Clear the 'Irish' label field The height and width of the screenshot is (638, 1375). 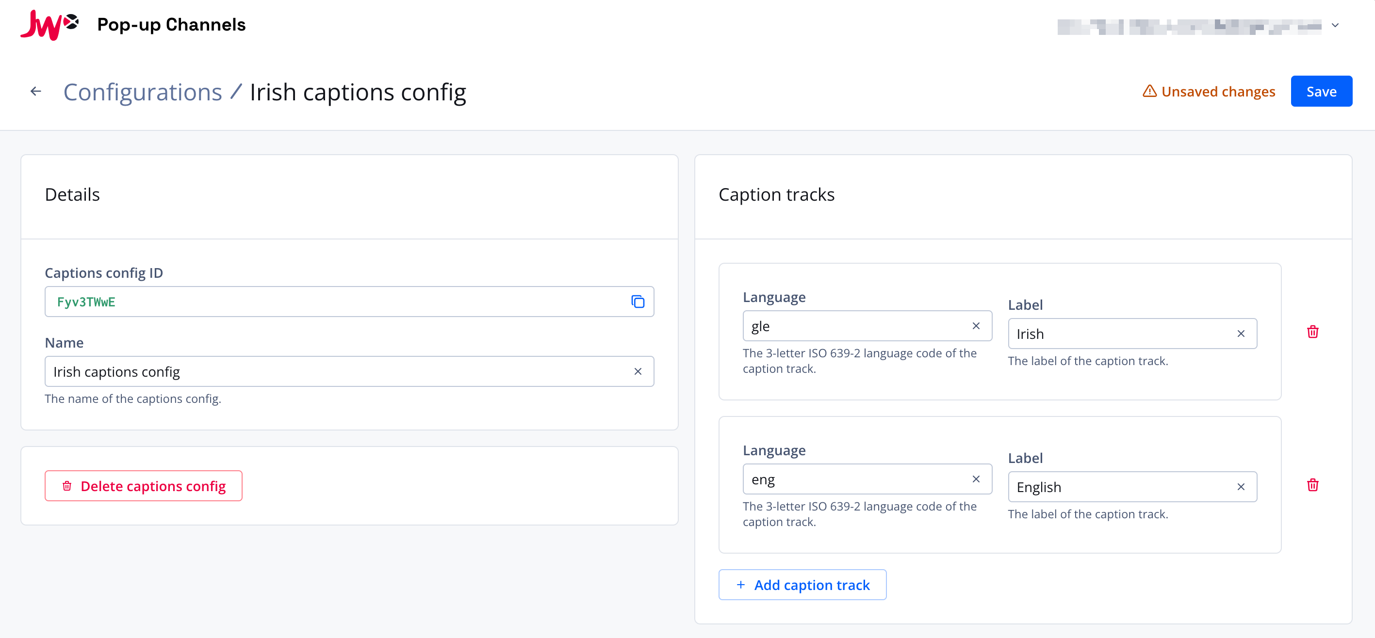pos(1241,334)
